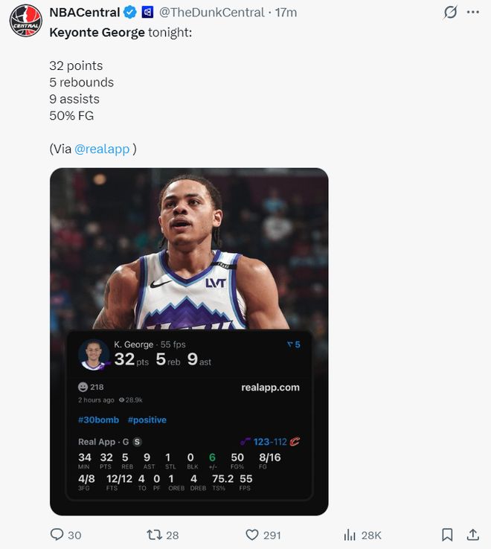Repost the tweet with 28 reposts
Viewport: 491px width, 549px height.
point(155,535)
